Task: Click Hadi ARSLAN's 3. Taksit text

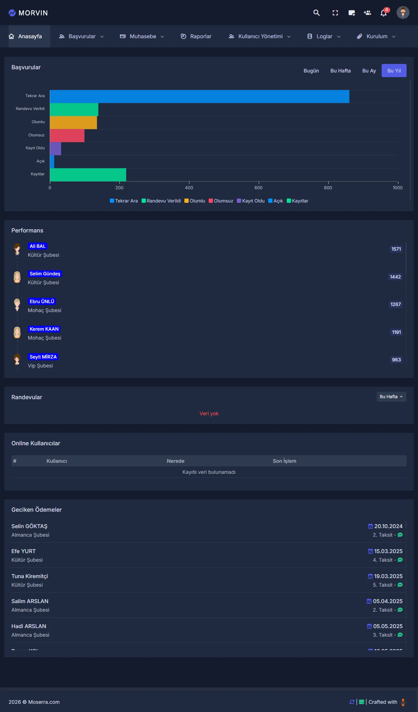Action: click(383, 635)
